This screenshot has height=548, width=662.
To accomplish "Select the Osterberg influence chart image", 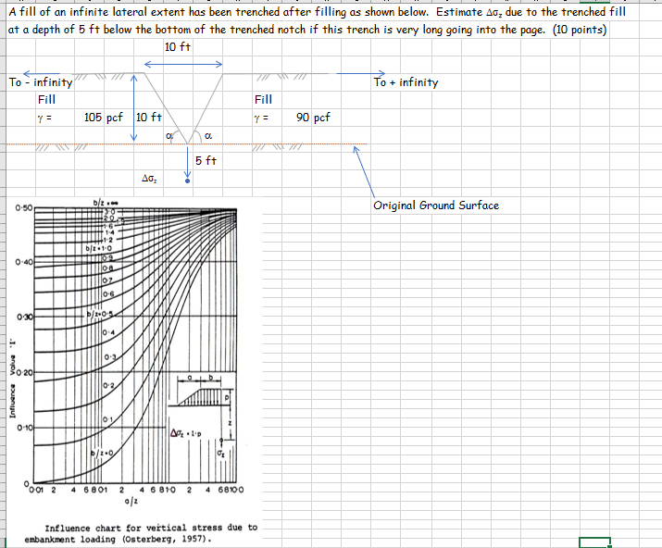I will 134,371.
